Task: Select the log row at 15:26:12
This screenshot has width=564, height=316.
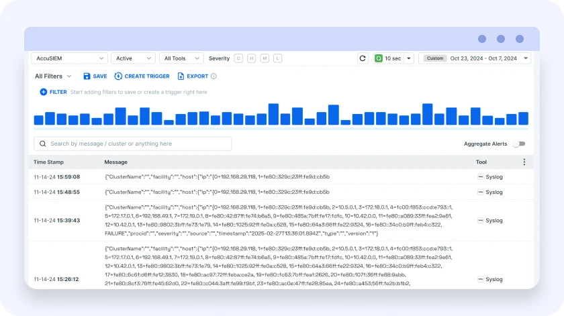Action: (281, 265)
